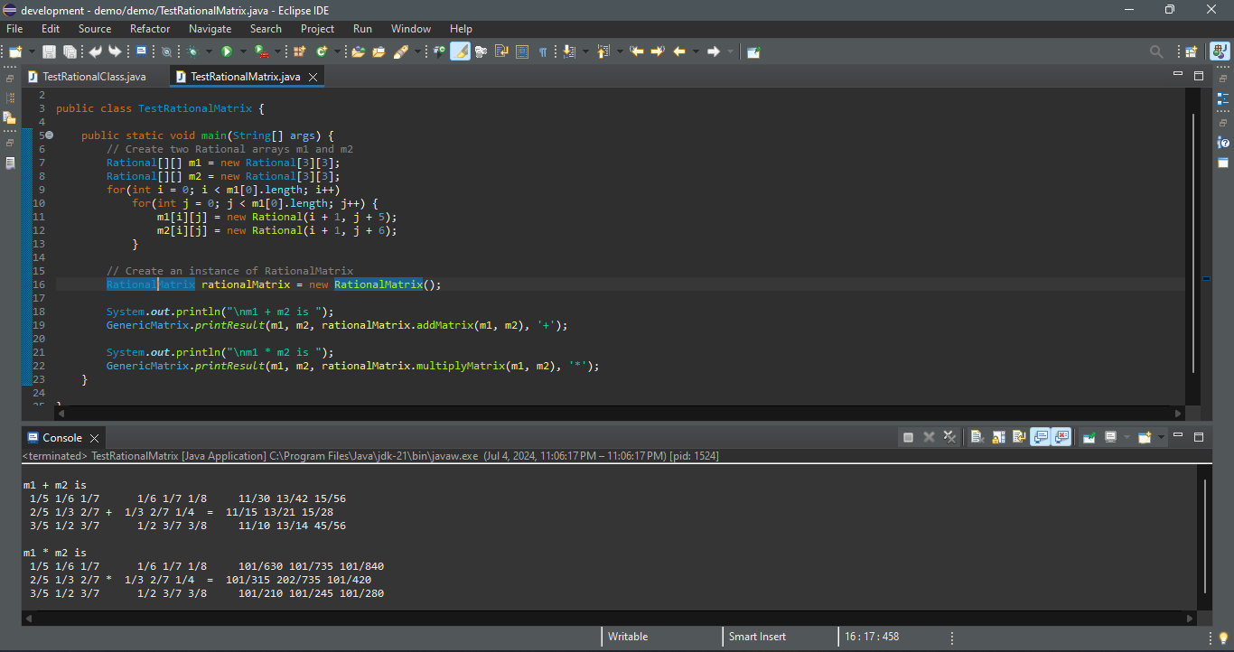Viewport: 1234px width, 652px height.
Task: Click Smart Insert in status bar
Action: click(x=757, y=637)
